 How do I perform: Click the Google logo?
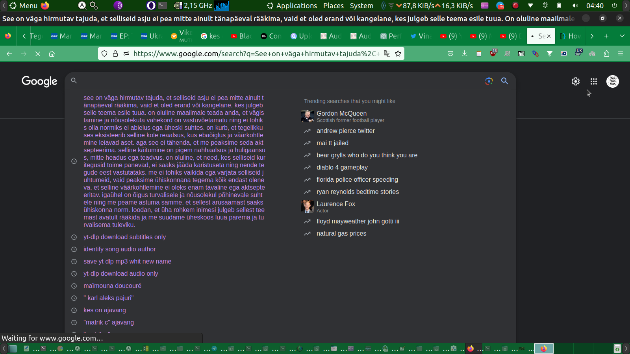click(x=39, y=81)
